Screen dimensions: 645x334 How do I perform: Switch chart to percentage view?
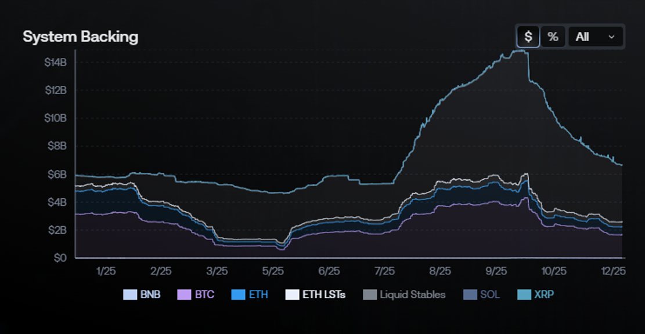pos(553,37)
